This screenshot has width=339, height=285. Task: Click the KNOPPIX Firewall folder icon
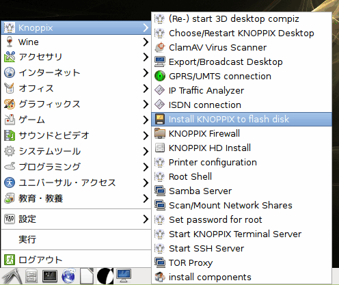tap(160, 133)
